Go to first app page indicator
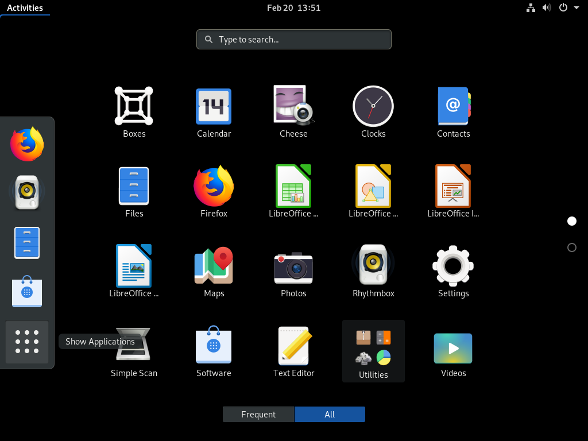The height and width of the screenshot is (441, 588). (571, 221)
